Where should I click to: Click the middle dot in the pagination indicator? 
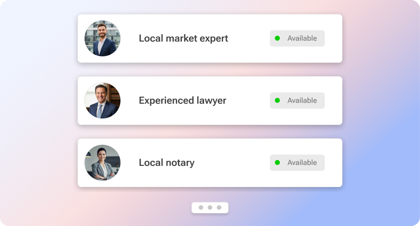click(210, 207)
